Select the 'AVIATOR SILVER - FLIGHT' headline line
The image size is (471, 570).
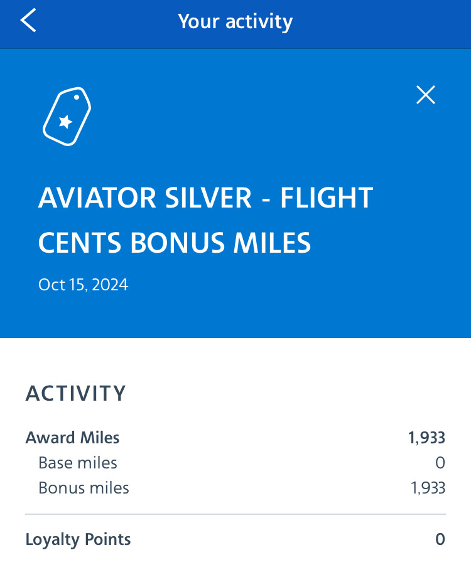point(205,198)
